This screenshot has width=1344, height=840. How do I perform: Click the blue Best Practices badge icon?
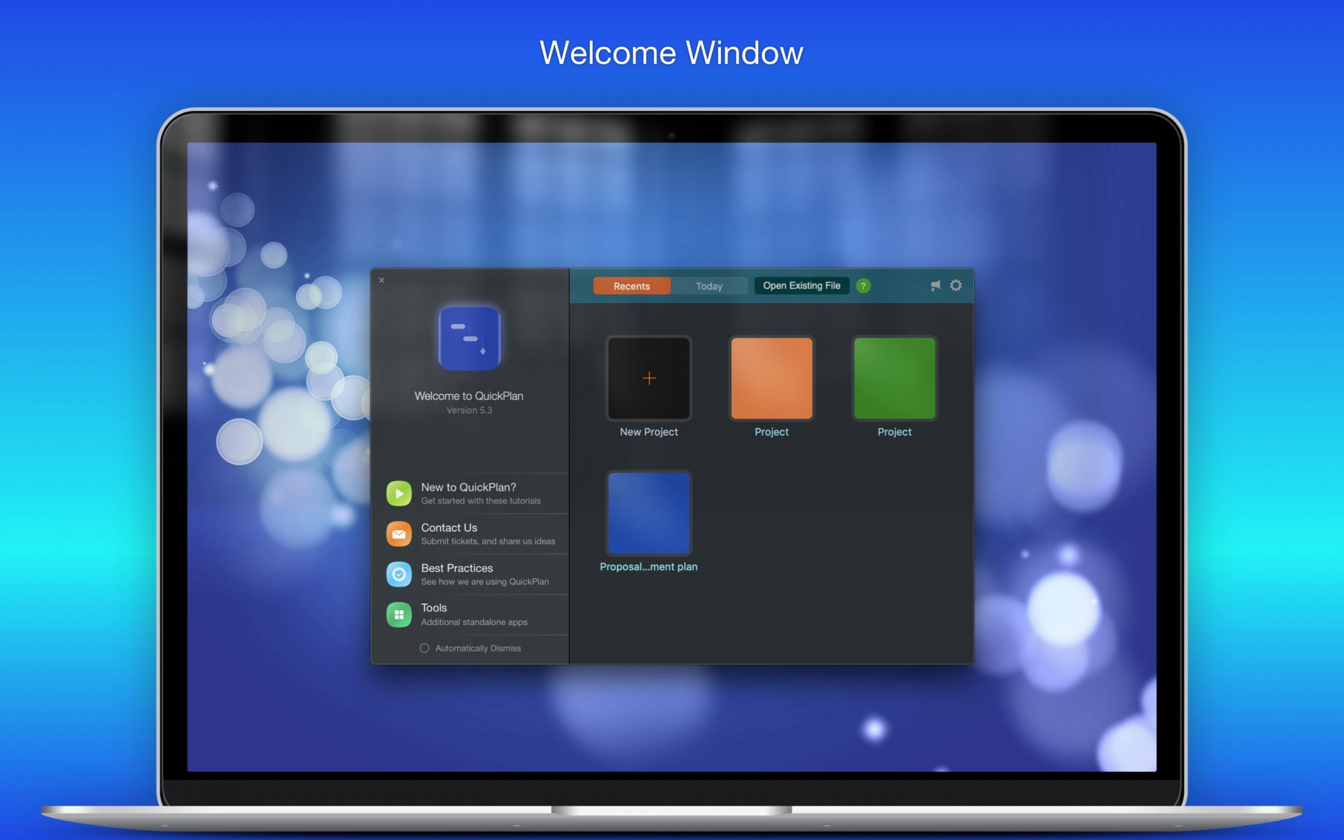399,574
